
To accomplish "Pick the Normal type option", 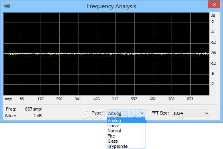I will click(x=126, y=131).
